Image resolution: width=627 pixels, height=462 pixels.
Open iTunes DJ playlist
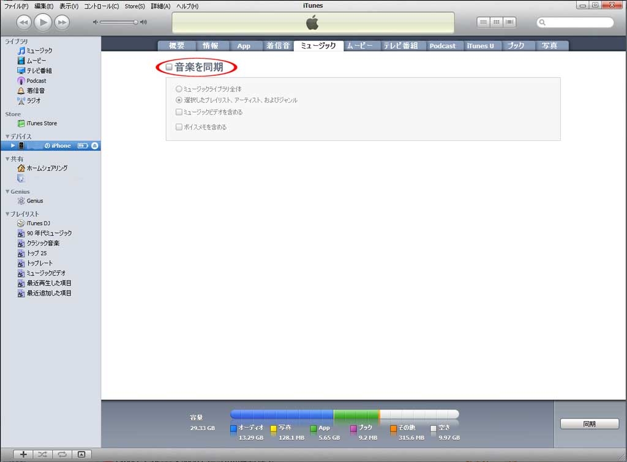34,223
